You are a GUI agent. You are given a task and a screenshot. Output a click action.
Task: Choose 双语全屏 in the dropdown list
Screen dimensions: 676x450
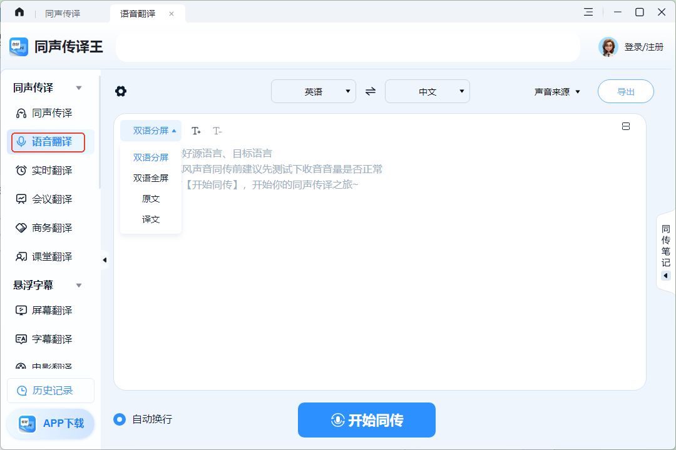(x=151, y=178)
